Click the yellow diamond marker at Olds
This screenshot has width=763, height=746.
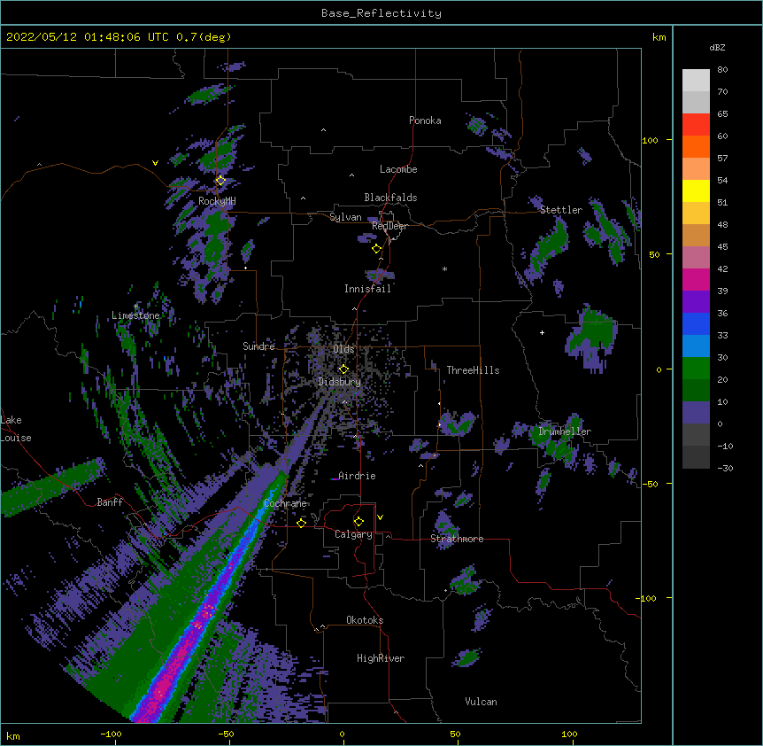(x=344, y=369)
